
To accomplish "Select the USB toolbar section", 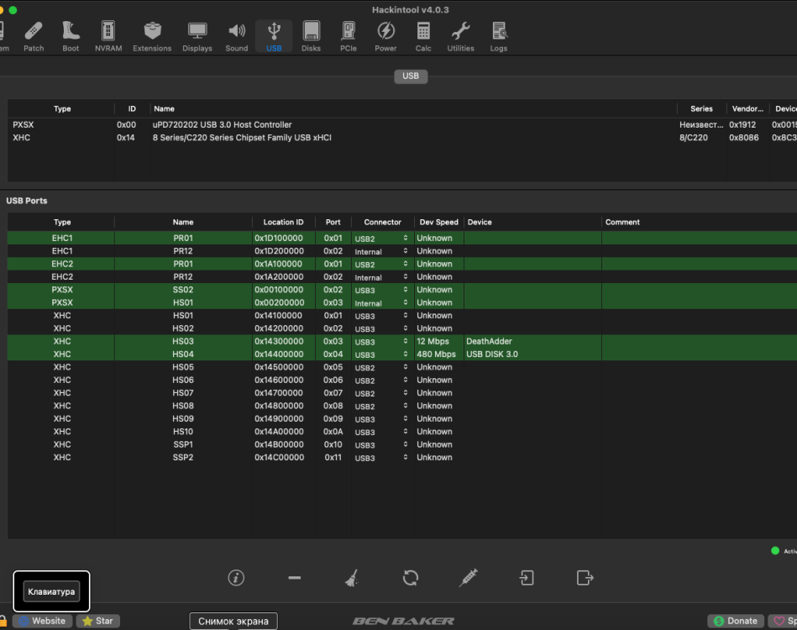I will 274,37.
